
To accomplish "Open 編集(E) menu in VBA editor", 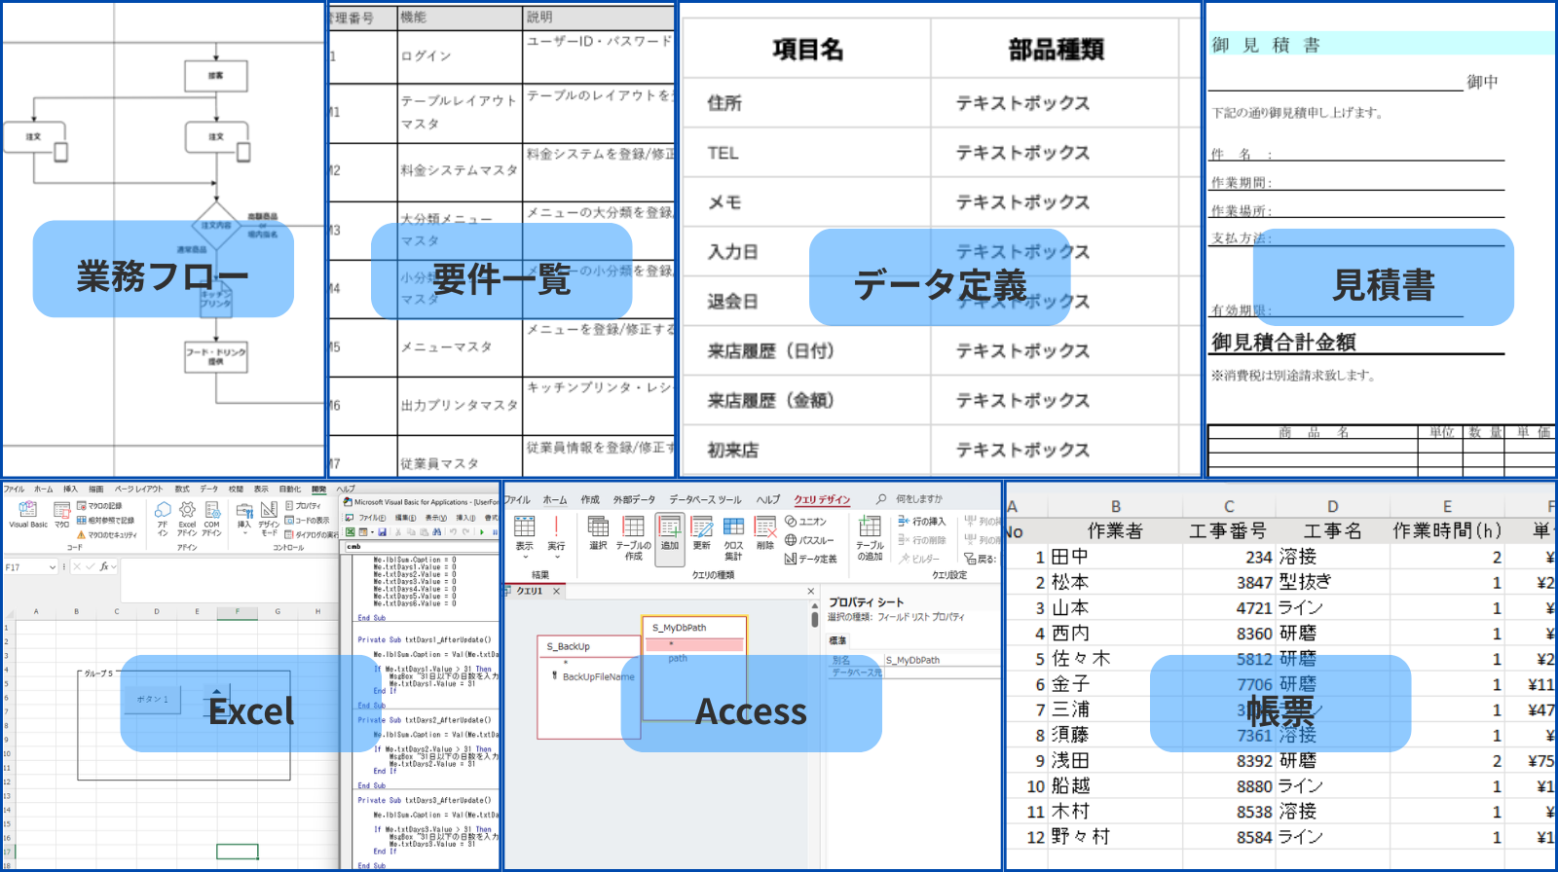I will tap(406, 518).
